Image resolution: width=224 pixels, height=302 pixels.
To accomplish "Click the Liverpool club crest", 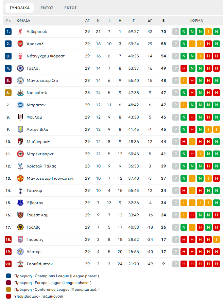I will click(x=20, y=32).
